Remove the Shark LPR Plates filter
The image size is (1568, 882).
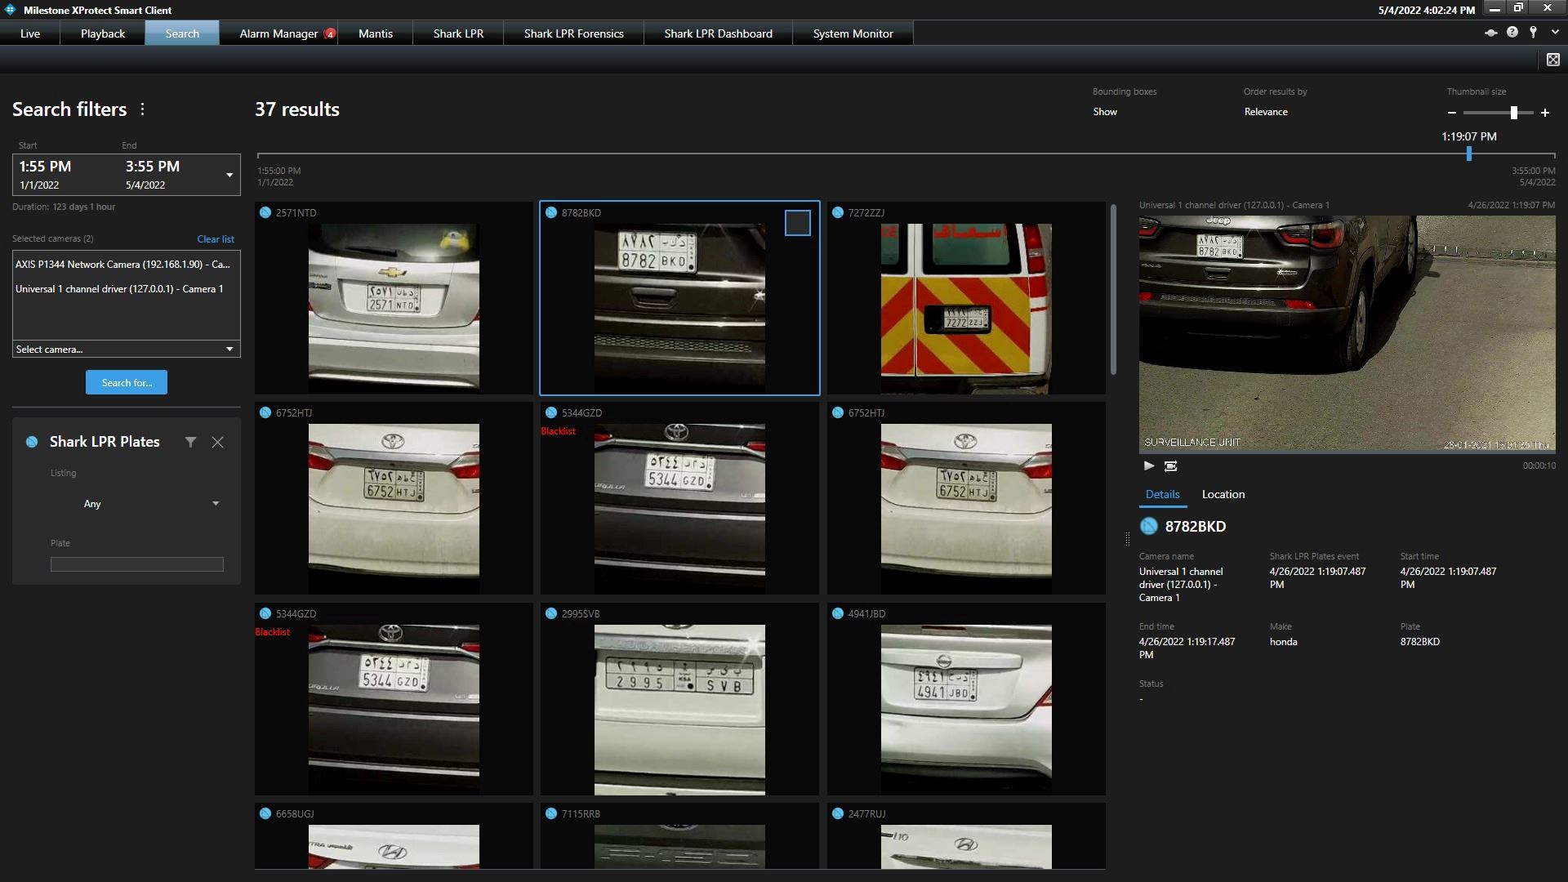(x=217, y=442)
